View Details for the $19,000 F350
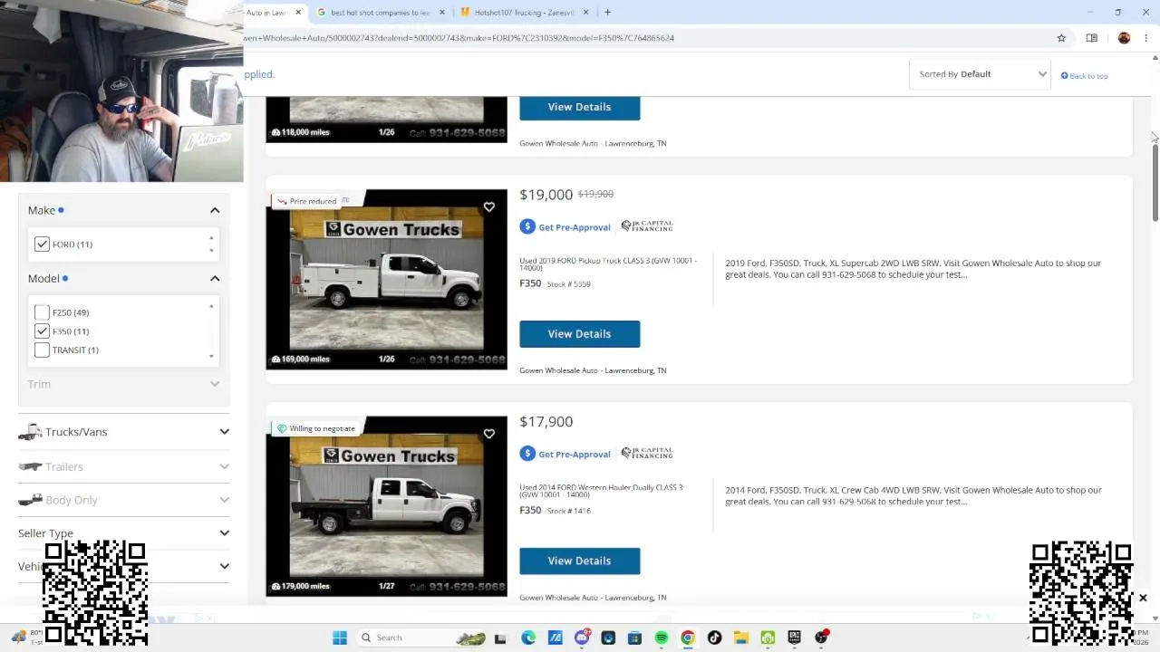 [x=579, y=334]
